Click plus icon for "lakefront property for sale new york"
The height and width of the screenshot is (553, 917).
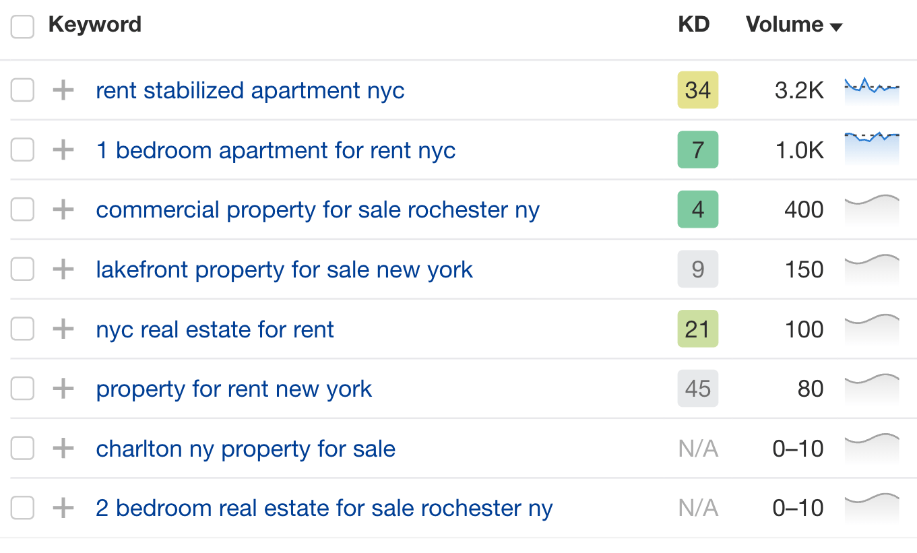click(62, 269)
